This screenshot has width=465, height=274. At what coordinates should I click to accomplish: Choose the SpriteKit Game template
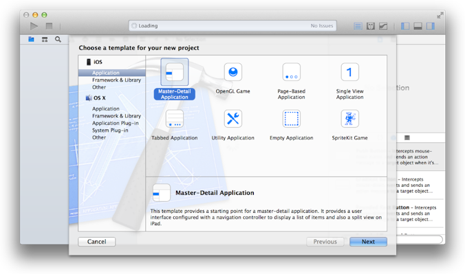[x=349, y=125]
